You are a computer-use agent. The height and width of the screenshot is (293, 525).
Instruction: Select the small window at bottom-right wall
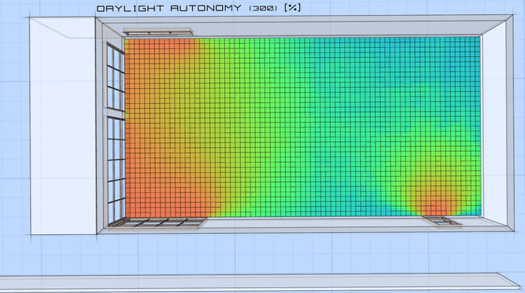[x=442, y=221]
